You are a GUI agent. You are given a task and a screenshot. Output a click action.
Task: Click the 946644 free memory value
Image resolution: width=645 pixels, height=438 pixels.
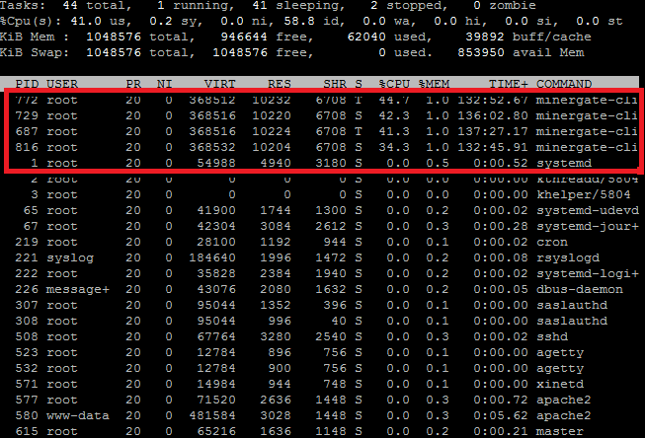244,36
